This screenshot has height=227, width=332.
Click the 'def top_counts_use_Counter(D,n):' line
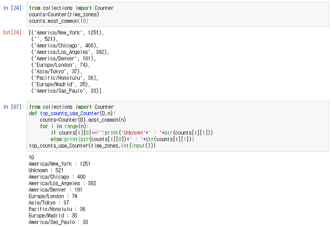click(x=72, y=113)
